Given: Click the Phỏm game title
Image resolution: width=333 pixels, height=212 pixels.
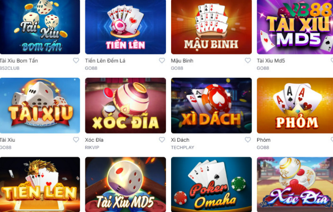Looking at the screenshot, I should (x=263, y=140).
